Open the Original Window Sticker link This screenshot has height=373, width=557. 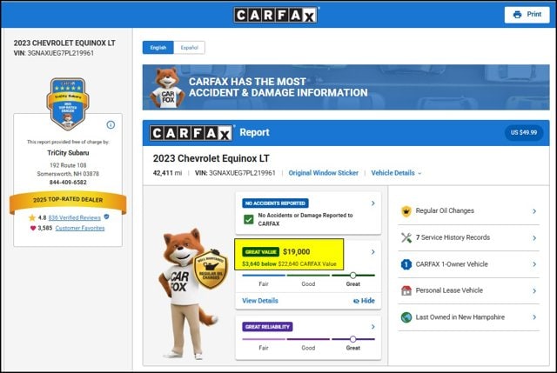(x=323, y=173)
